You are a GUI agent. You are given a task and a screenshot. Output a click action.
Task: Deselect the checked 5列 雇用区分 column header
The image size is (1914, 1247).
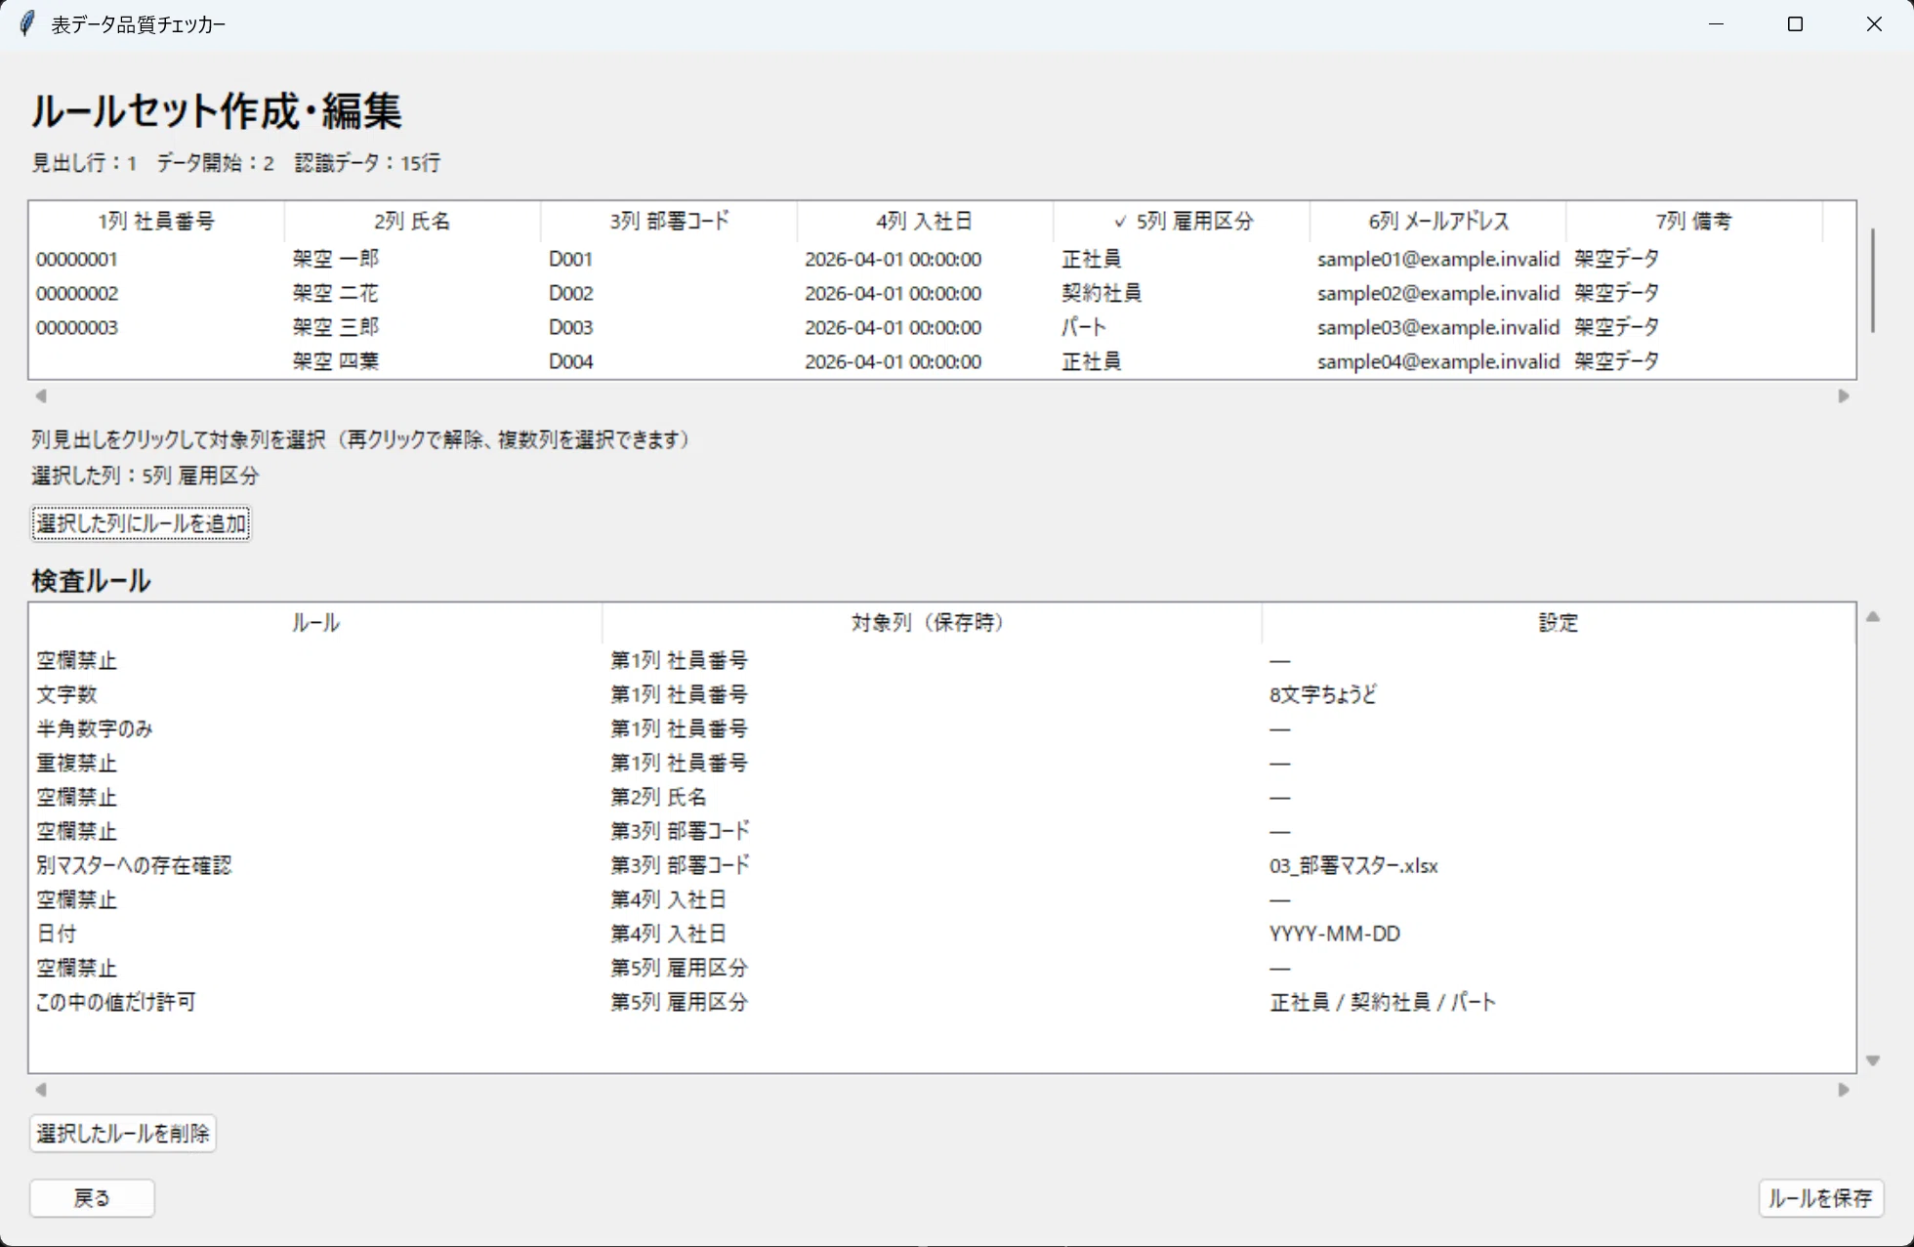coord(1182,222)
